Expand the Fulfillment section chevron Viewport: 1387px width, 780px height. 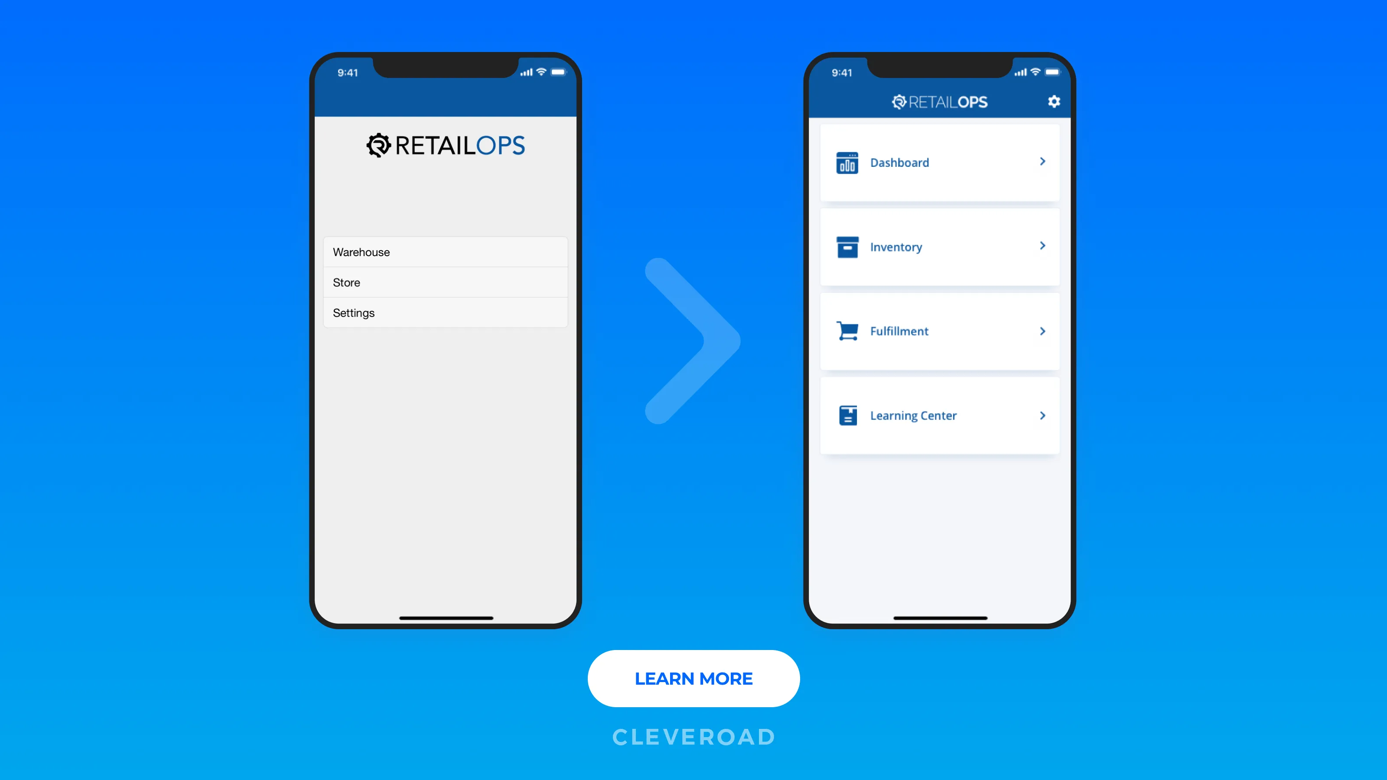click(1041, 331)
